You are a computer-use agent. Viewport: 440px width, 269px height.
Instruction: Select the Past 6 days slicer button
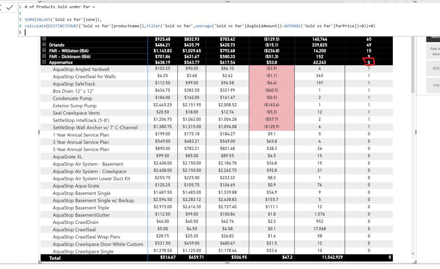click(433, 51)
